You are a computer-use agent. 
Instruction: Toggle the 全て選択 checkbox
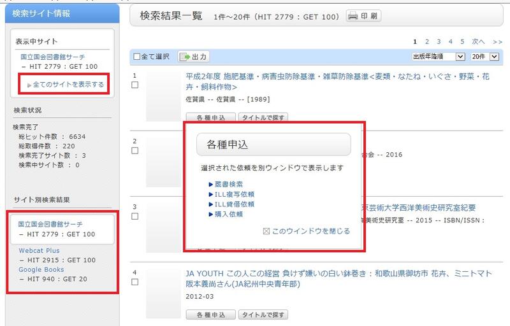136,57
